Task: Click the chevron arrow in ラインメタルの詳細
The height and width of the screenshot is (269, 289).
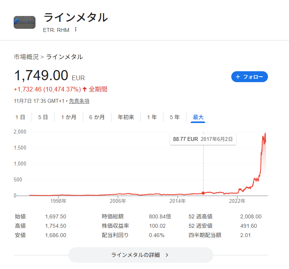Action: (167, 255)
